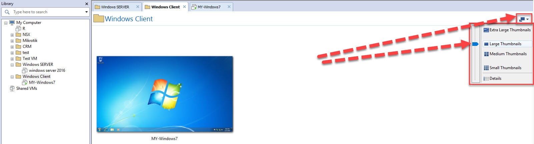This screenshot has width=534, height=144.
Task: Close the Windows SERVER tab
Action: click(x=137, y=7)
